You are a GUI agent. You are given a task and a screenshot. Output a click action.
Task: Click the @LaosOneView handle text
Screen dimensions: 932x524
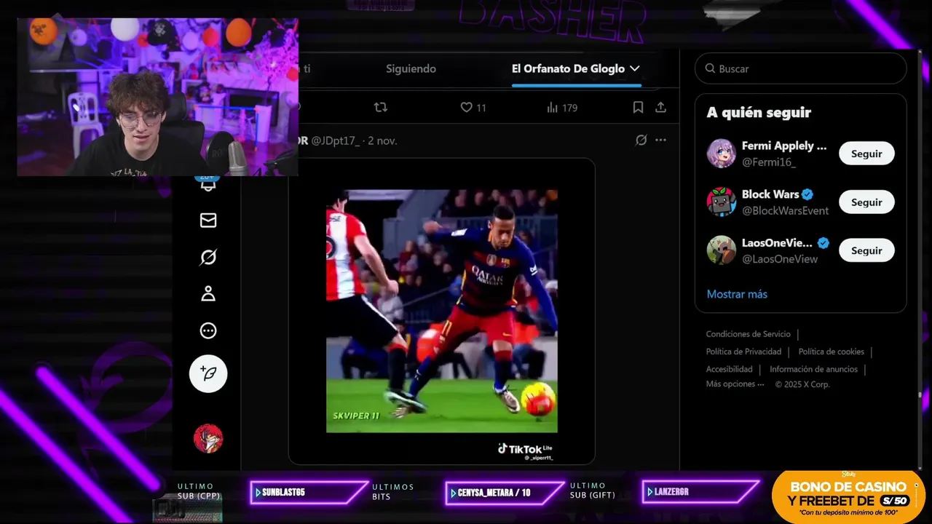(779, 259)
